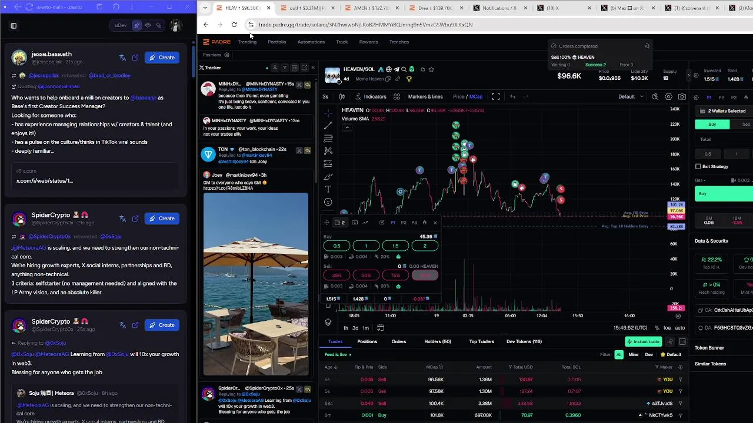Open Joey's beach photo in Tracker

tap(255, 284)
